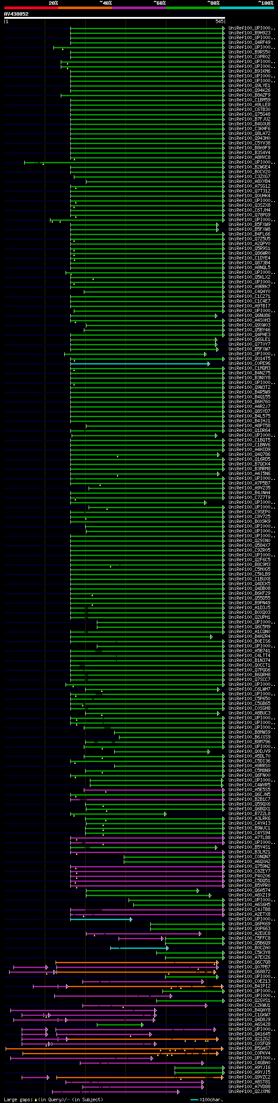Select the UniRef100_Q41645 label

pos(249,1034)
